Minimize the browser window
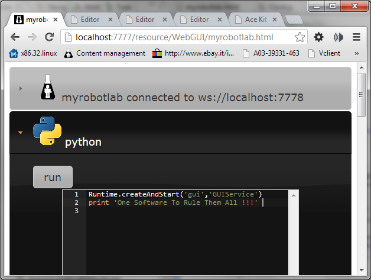 pos(316,6)
